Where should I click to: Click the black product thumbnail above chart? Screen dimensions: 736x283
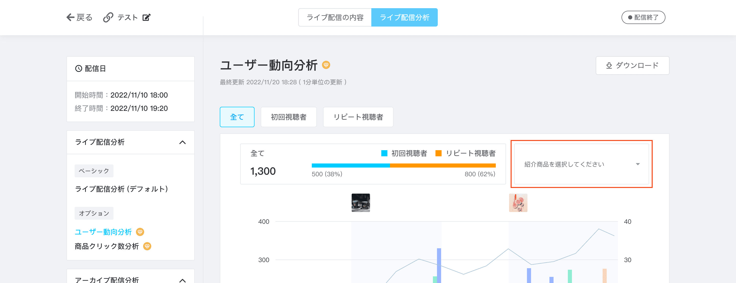pyautogui.click(x=361, y=203)
